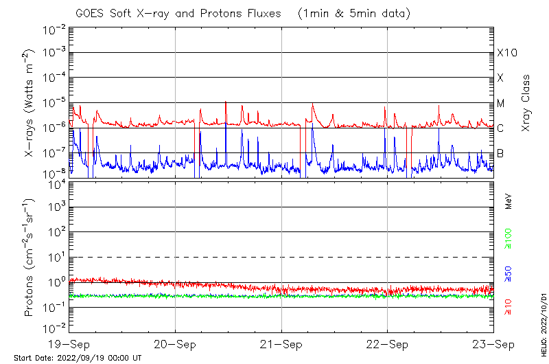Click the red '≥10' proton energy legend
The height and width of the screenshot is (364, 549).
509,306
